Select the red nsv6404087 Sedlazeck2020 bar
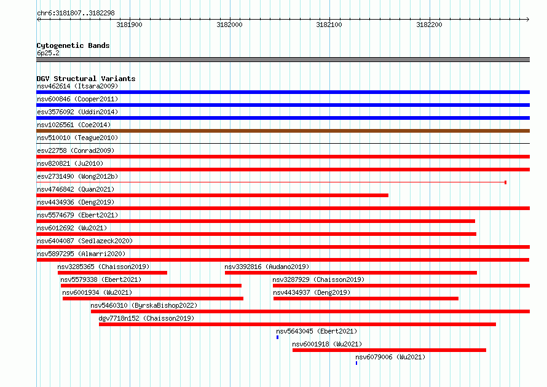This screenshot has width=547, height=387. click(x=283, y=247)
